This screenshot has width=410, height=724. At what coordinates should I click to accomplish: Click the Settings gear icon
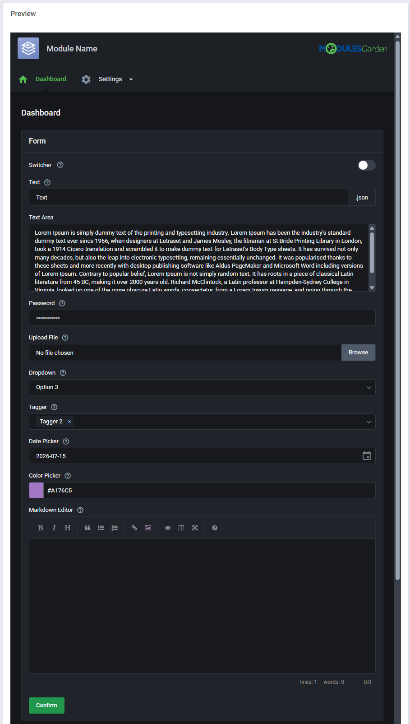86,79
